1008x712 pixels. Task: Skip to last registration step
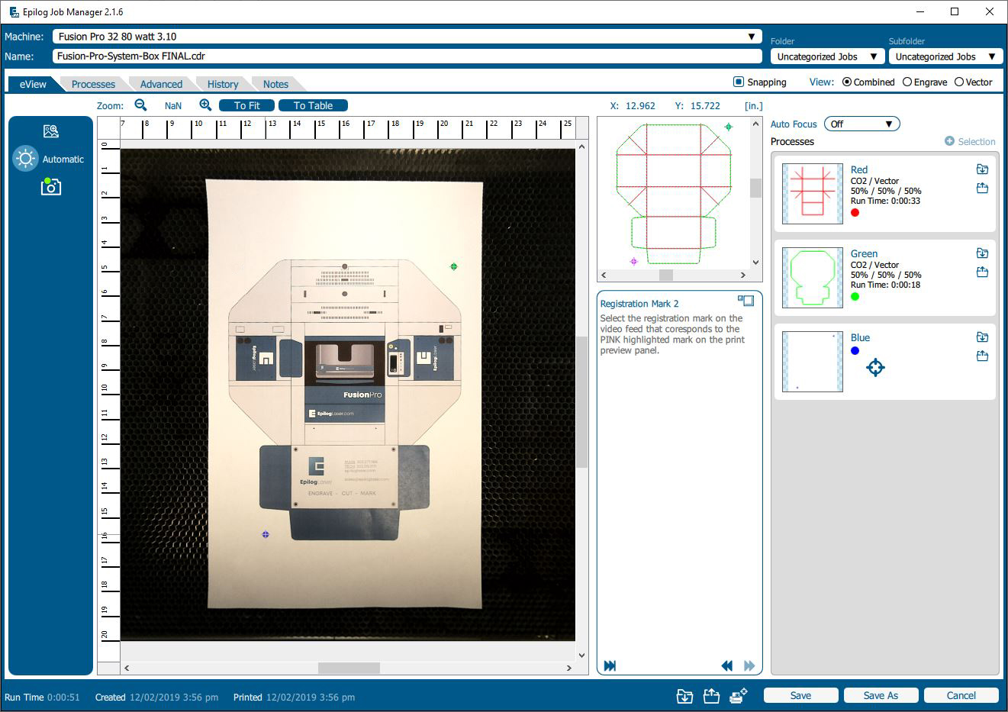click(x=610, y=666)
